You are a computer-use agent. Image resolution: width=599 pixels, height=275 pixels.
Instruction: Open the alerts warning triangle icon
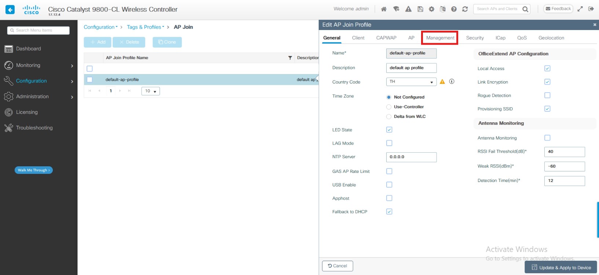coord(408,9)
